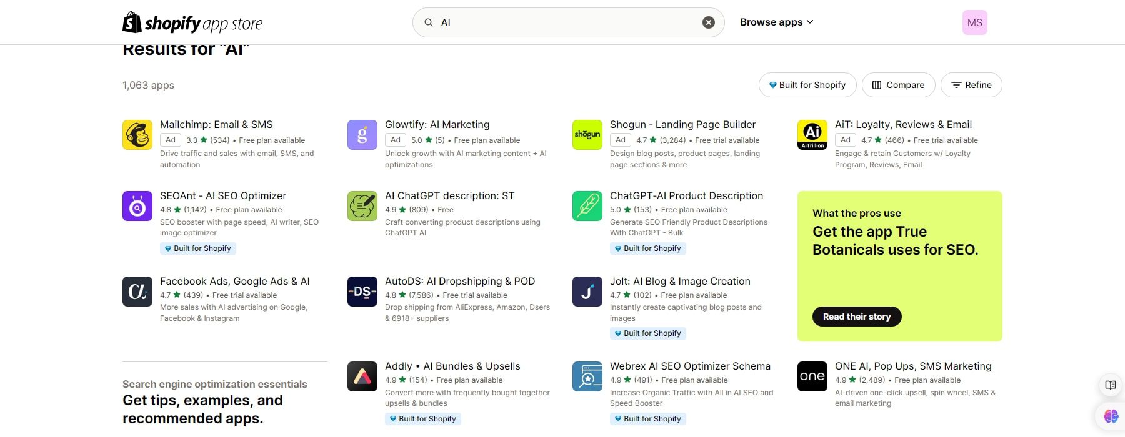The image size is (1125, 437).
Task: Click the ONE app icon
Action: [x=812, y=376]
